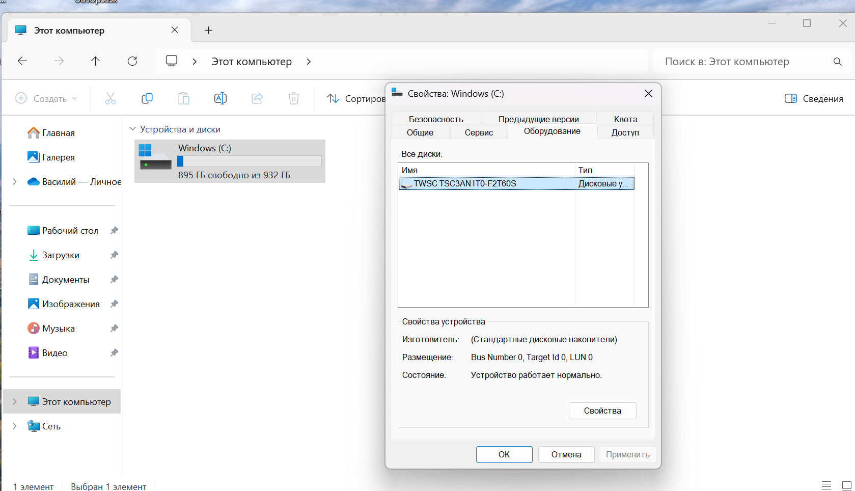Toggle the Сведения details pane
This screenshot has height=491, width=855.
pos(814,98)
